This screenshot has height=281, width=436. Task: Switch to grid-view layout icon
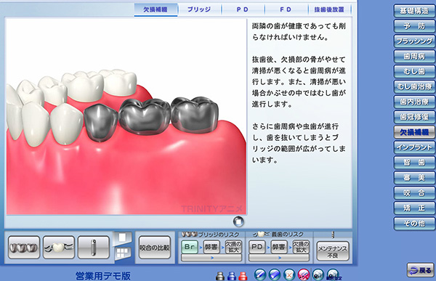pos(122,253)
